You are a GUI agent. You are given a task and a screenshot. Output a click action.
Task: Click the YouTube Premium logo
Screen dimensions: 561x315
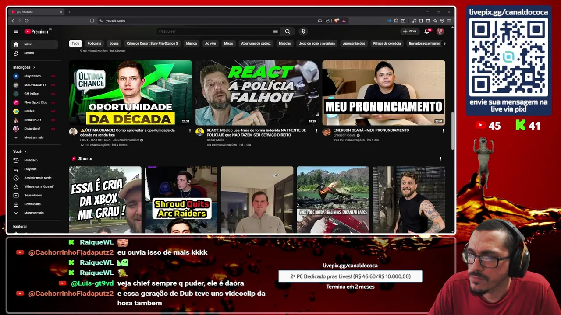tap(38, 31)
